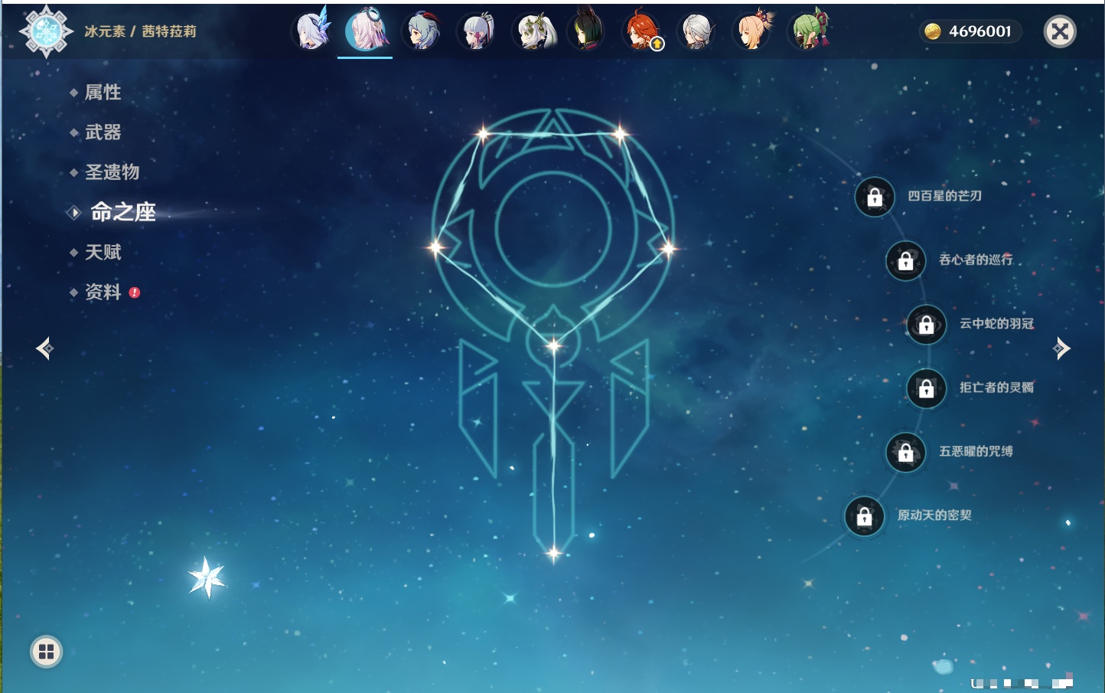Click the constellation name 拒亡者的灵髑

click(996, 387)
